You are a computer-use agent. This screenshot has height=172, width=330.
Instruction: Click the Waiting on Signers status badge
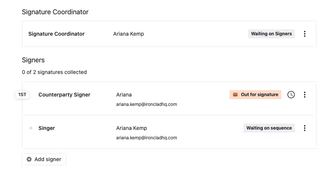point(271,34)
